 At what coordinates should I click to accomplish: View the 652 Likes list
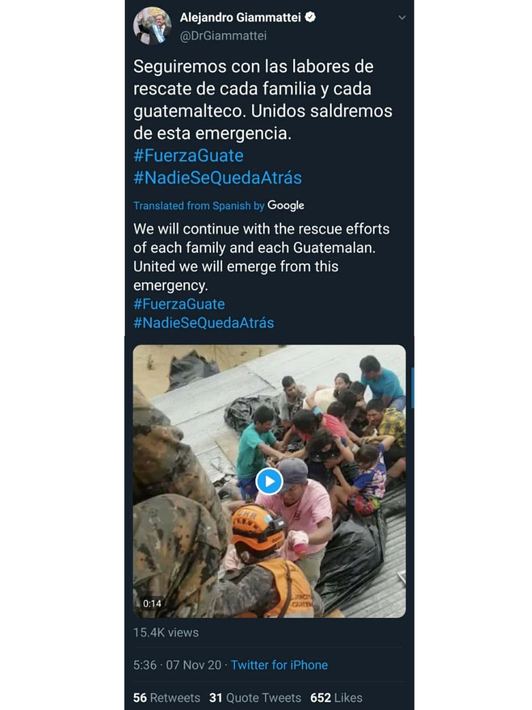point(336,698)
